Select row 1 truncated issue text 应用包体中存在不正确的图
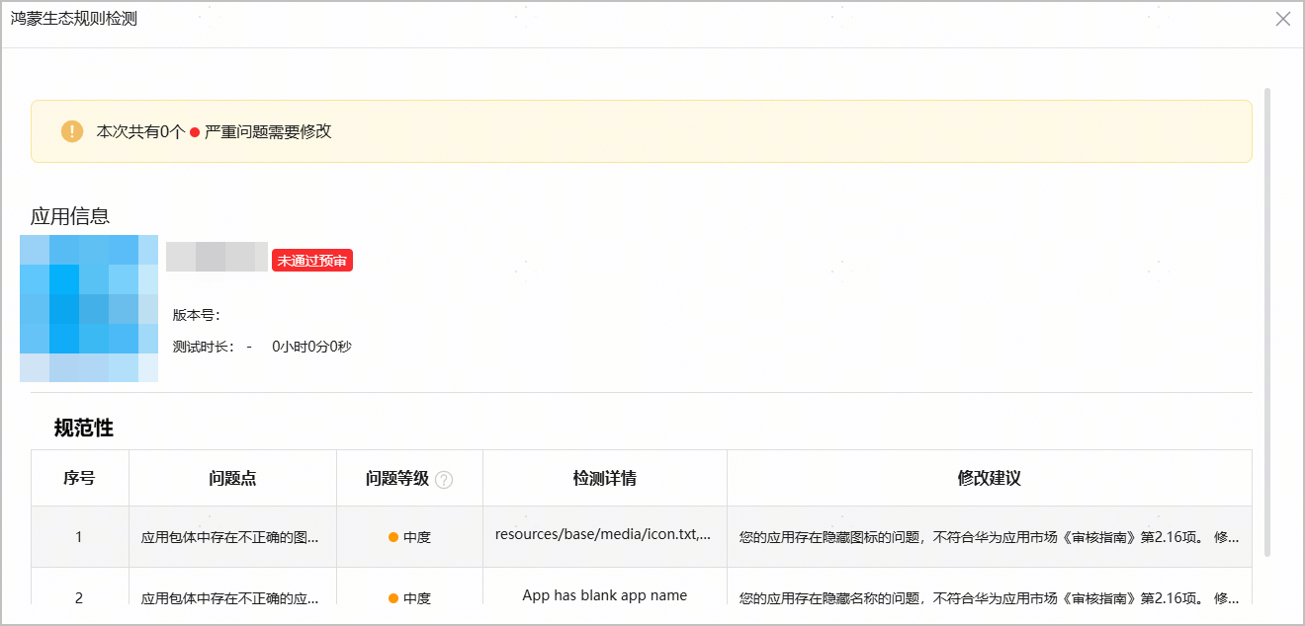 [230, 538]
